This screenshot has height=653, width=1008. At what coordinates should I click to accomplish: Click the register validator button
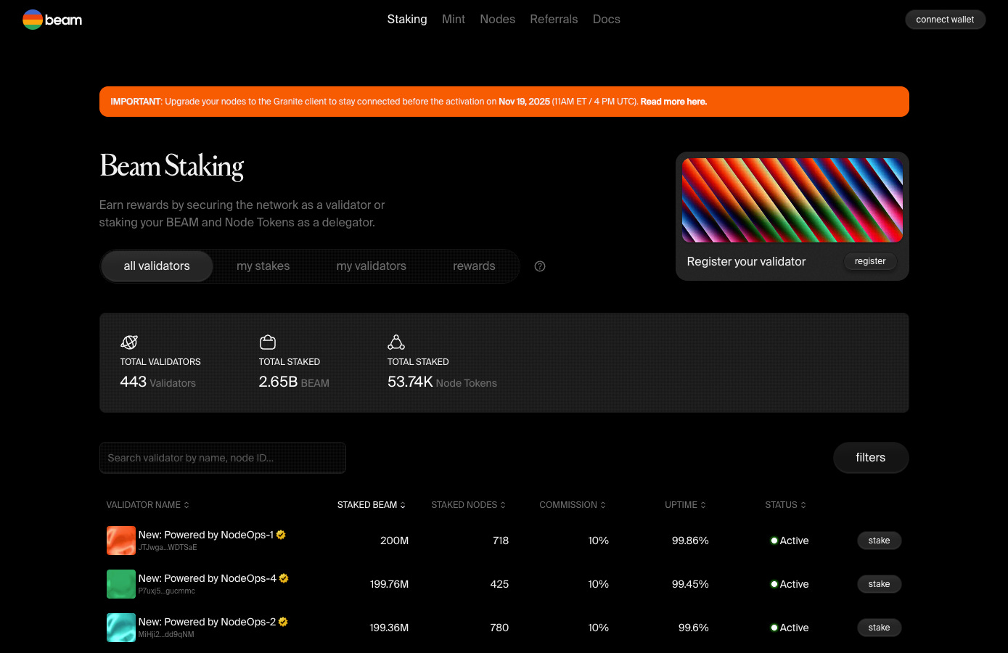coord(870,261)
